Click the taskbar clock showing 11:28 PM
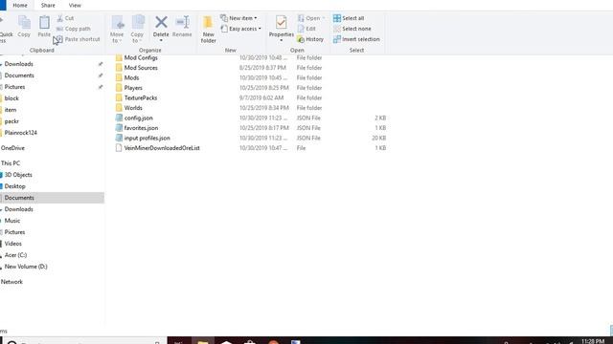Viewport: 613px width, 344px height. pyautogui.click(x=593, y=341)
